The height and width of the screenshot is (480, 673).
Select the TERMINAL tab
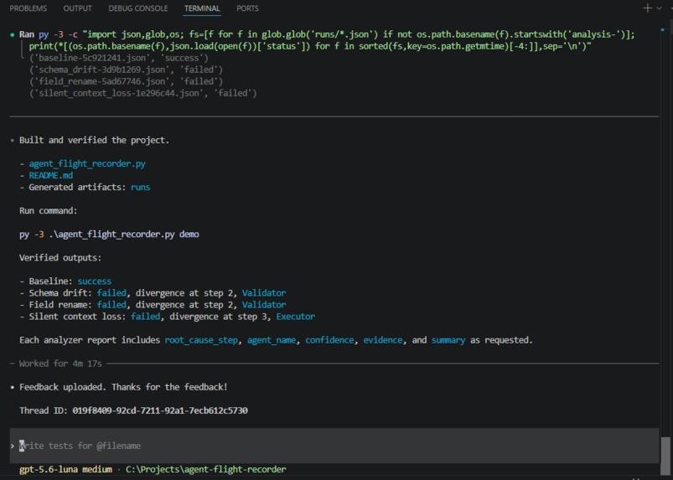pos(202,8)
